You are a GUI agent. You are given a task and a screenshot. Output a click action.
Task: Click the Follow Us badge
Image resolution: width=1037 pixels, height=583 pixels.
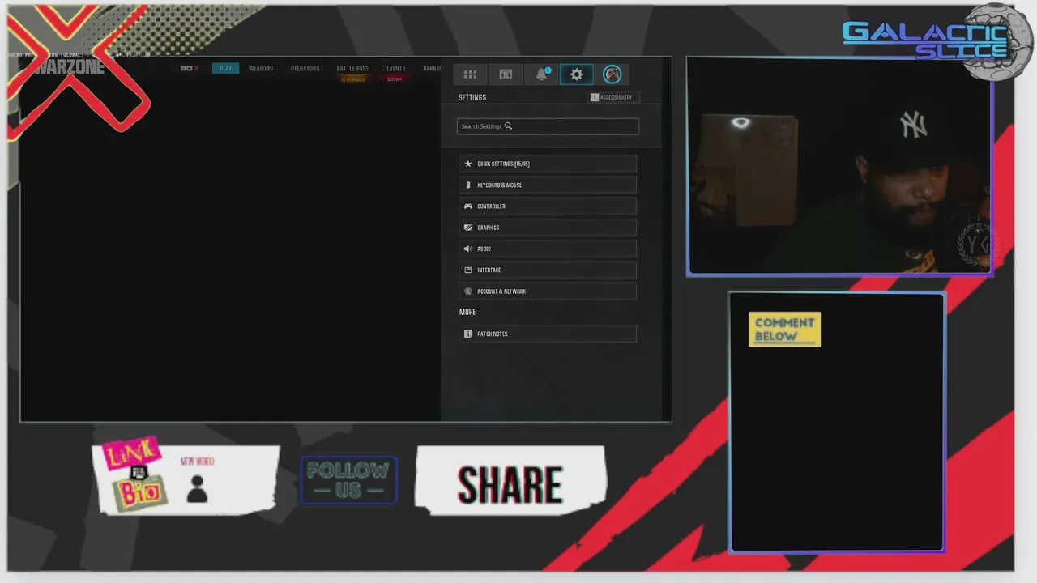[x=348, y=480]
